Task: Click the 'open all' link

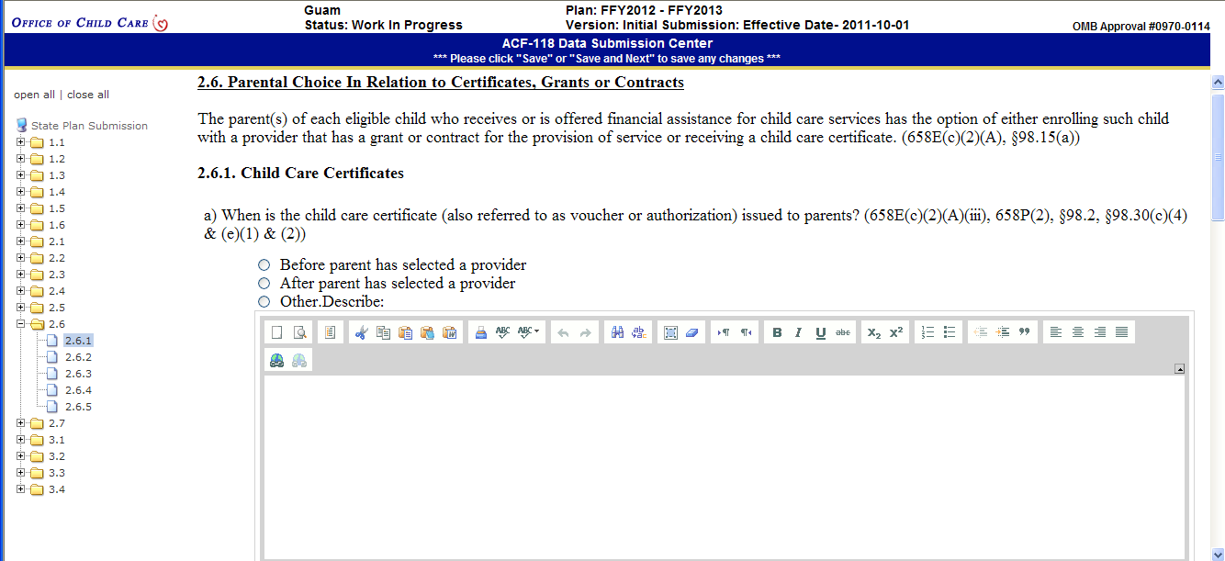Action: pos(34,95)
